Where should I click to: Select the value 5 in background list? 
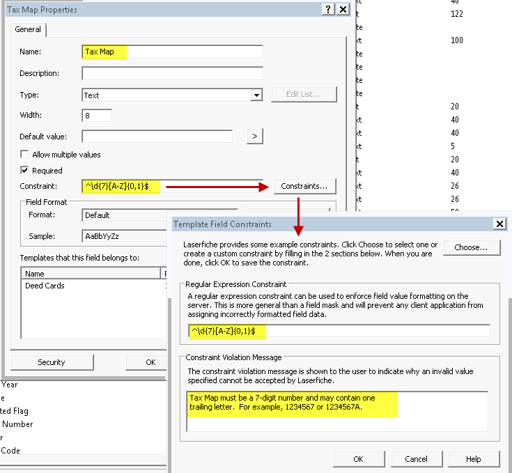453,146
